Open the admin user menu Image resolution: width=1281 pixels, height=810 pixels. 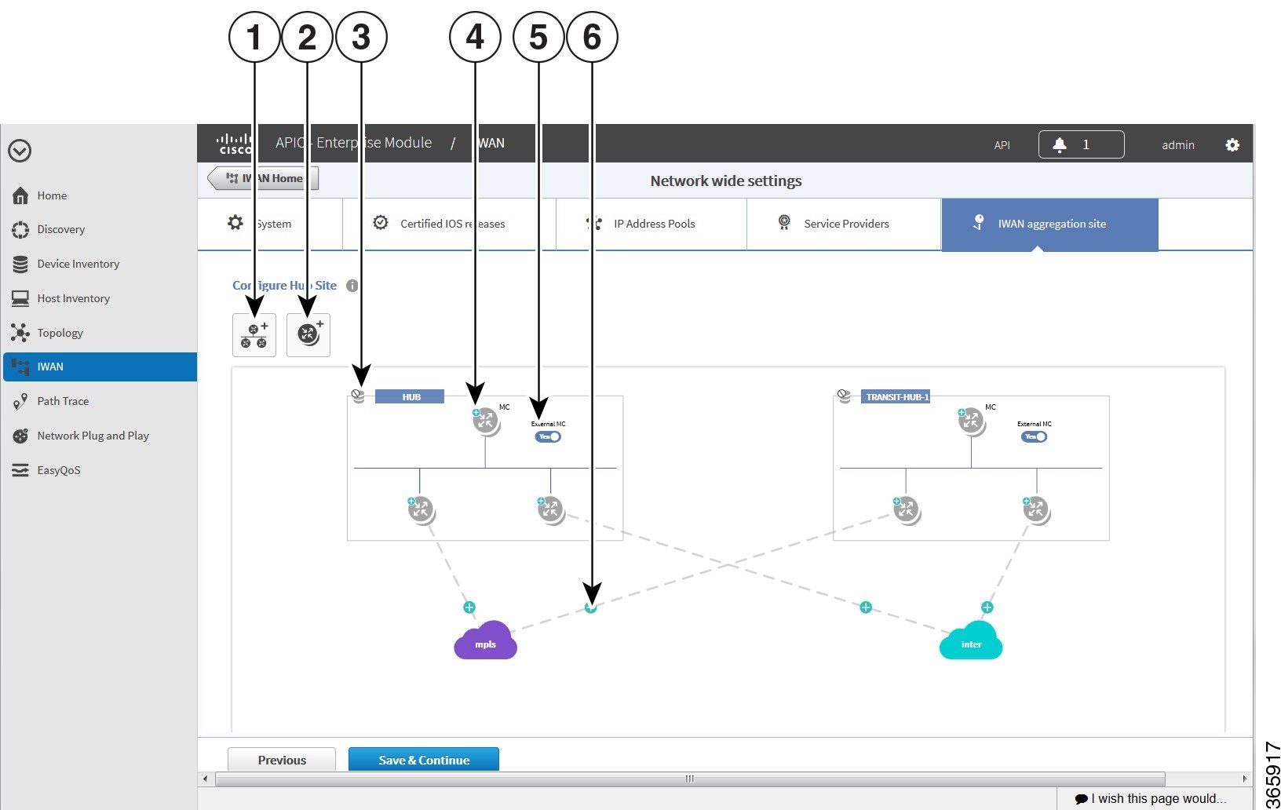point(1178,145)
